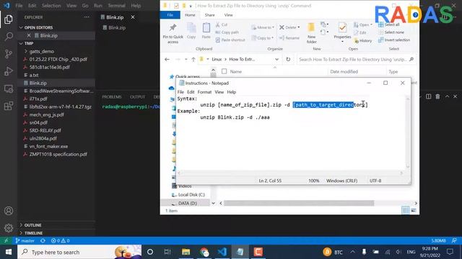Click the sync changes icon in status bar

tap(43, 240)
